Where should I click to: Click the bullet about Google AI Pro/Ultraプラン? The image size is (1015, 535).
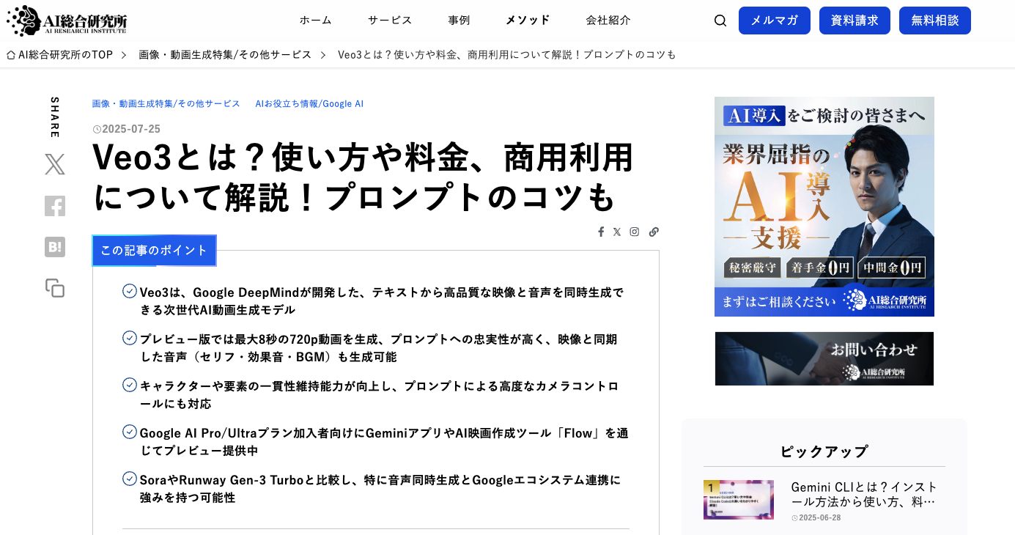[x=384, y=442]
